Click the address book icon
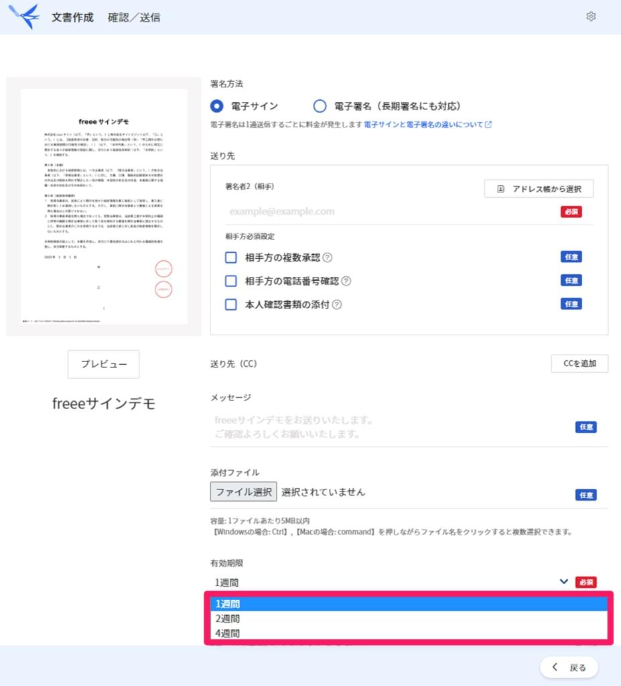 coord(501,189)
